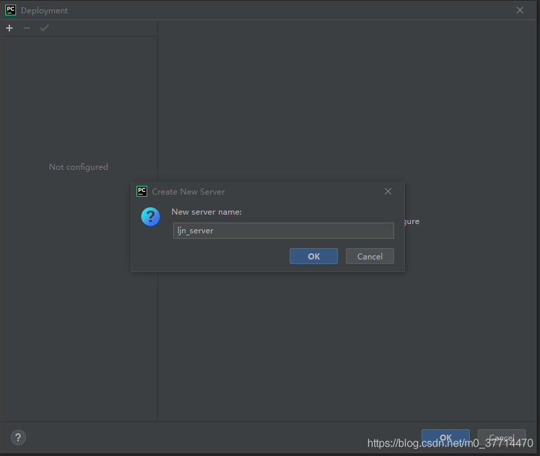
Task: Open help via the round question mark button
Action: coord(18,438)
